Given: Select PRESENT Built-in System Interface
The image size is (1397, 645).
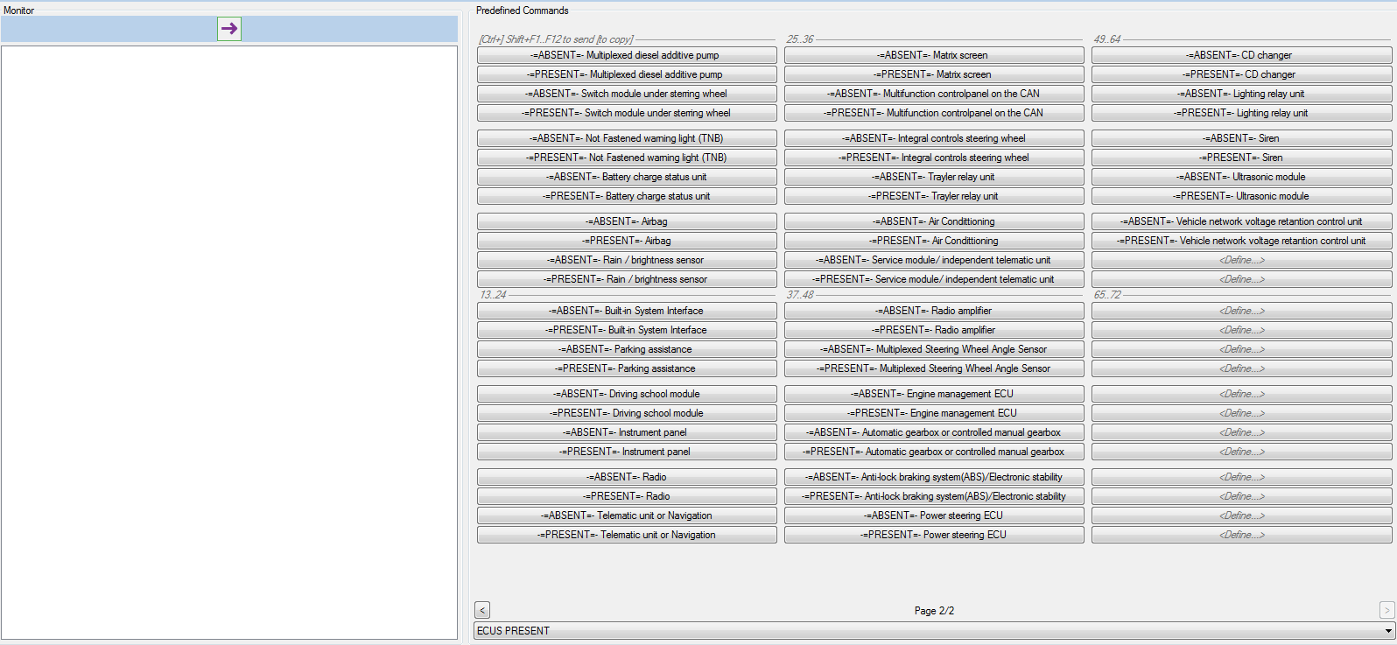Looking at the screenshot, I should [627, 330].
